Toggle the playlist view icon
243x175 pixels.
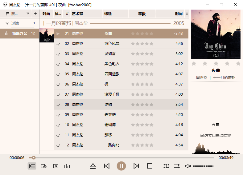click(32, 166)
